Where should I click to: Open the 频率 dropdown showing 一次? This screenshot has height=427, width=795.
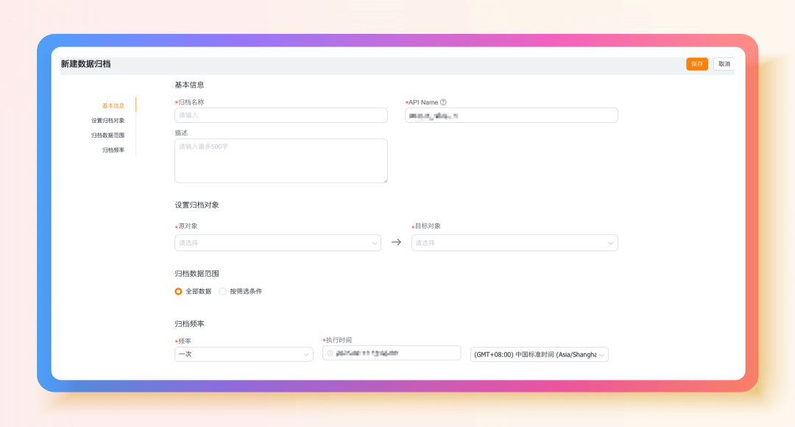pyautogui.click(x=244, y=355)
